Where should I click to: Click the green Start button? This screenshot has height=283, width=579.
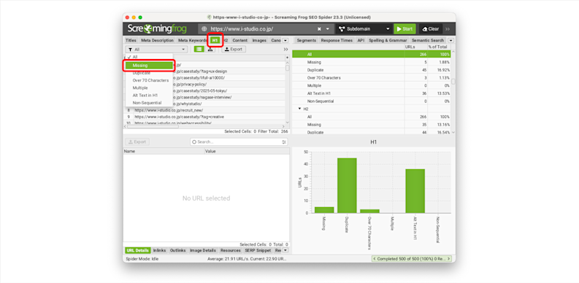(x=404, y=28)
